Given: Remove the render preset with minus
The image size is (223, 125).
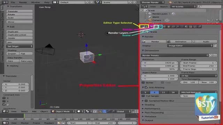Looking at the screenshot, I should [x=215, y=55].
